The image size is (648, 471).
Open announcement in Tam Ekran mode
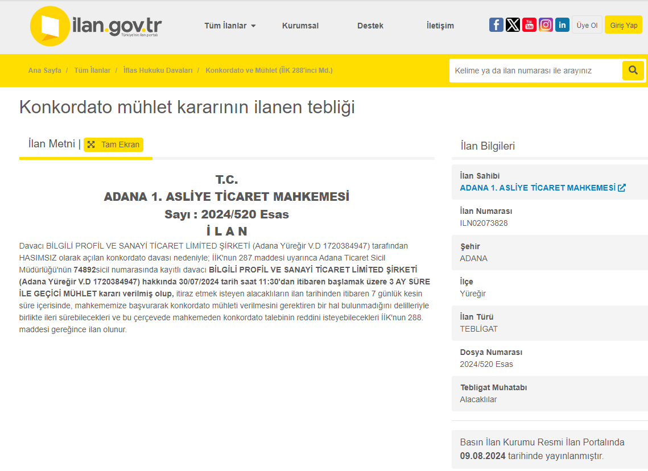coord(113,144)
